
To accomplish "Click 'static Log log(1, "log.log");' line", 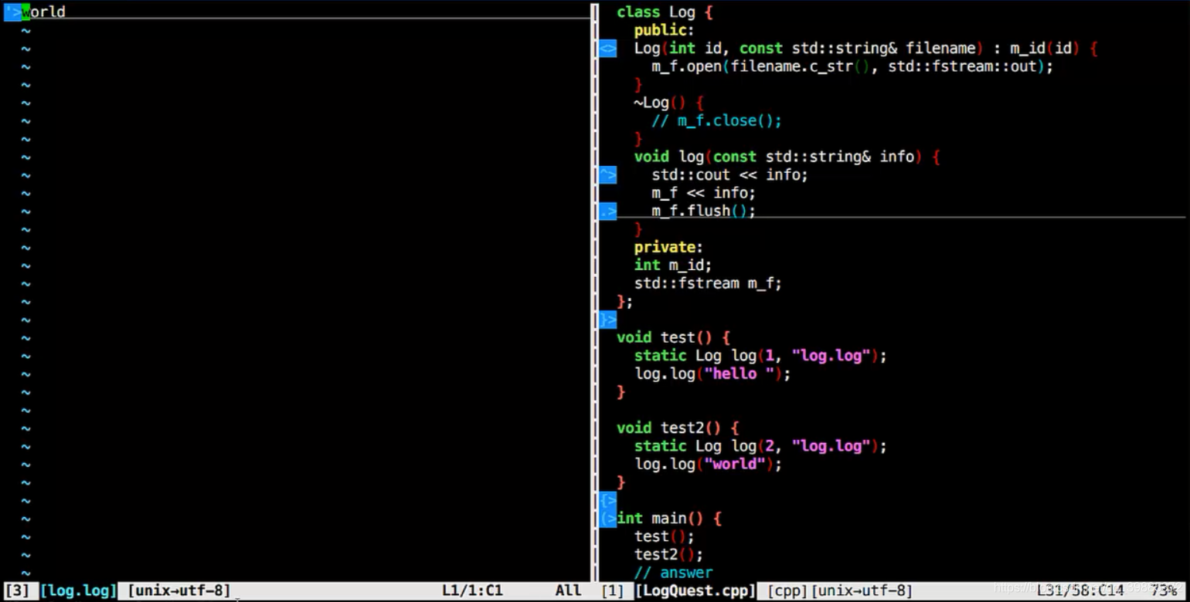I will point(760,356).
